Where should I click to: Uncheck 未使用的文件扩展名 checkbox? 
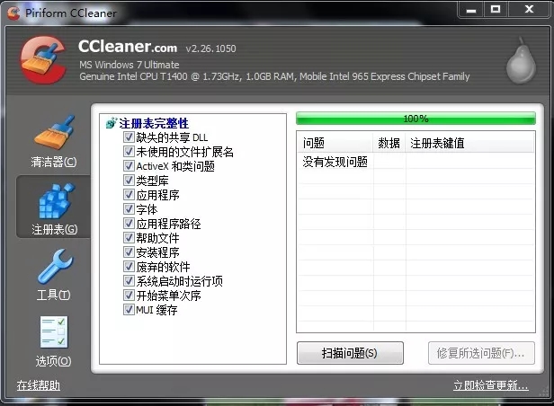(x=129, y=151)
